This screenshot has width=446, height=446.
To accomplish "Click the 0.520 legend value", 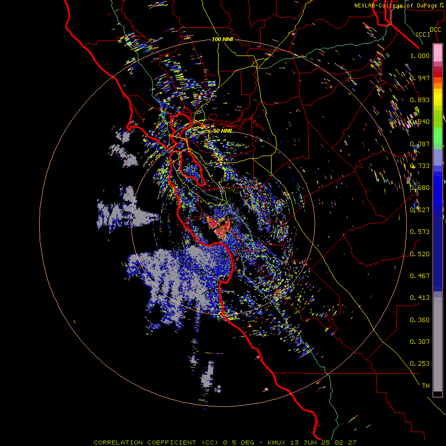I will pos(420,254).
